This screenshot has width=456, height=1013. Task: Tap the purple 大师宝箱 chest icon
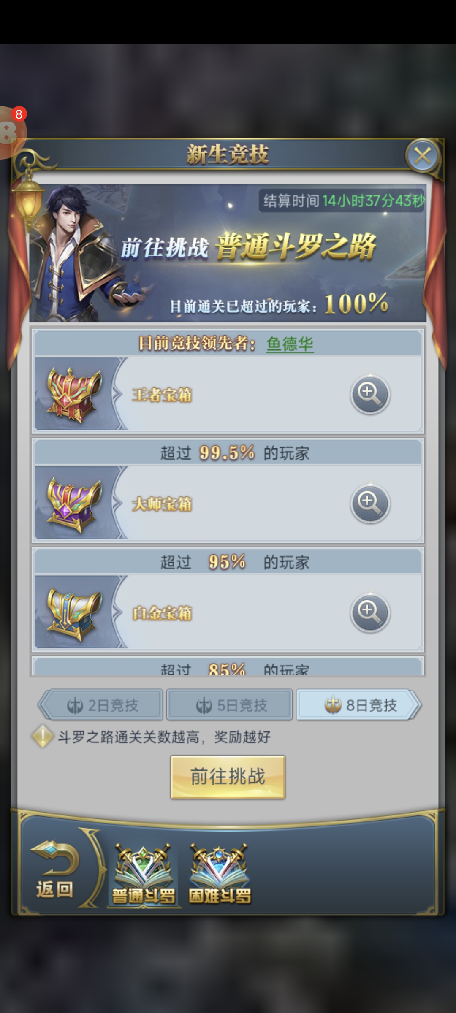click(74, 503)
